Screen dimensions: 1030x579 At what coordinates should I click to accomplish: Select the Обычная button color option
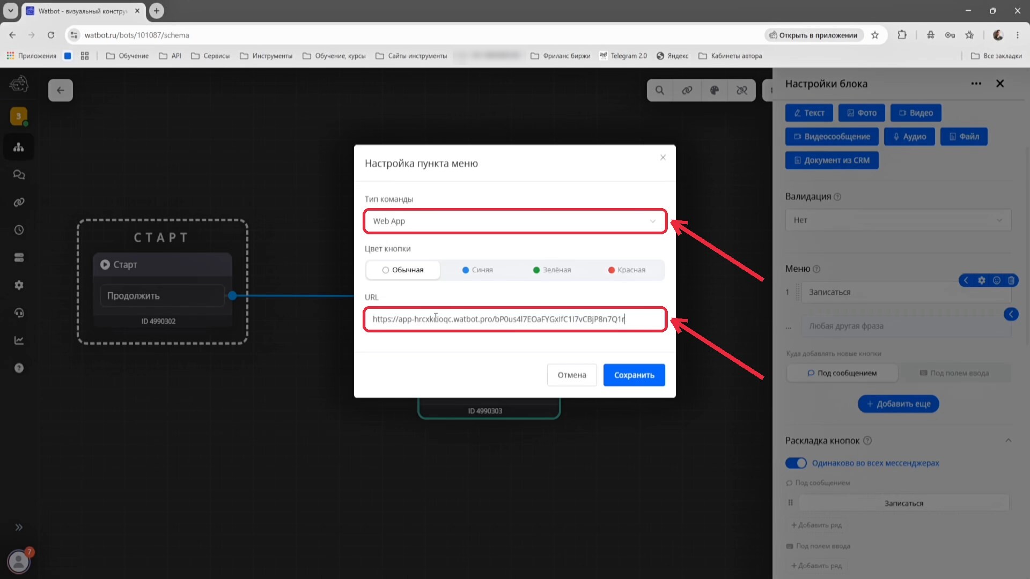(403, 270)
